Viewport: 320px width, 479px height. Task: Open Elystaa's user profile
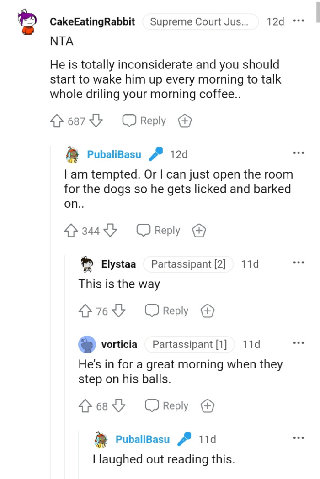[118, 263]
